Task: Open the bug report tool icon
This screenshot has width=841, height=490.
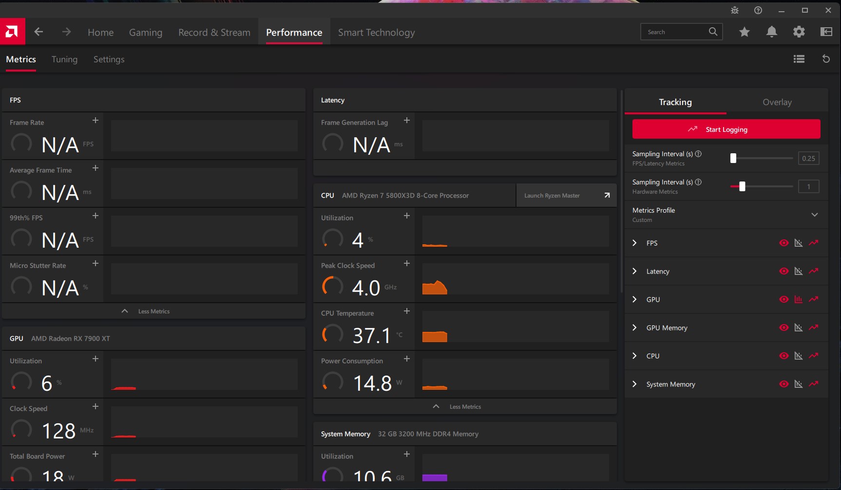Action: tap(735, 10)
